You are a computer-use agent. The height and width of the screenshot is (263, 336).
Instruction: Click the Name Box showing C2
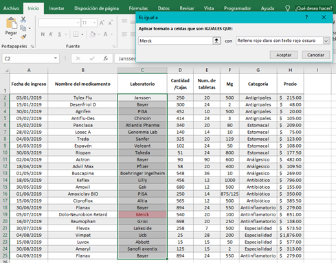[x=27, y=58]
